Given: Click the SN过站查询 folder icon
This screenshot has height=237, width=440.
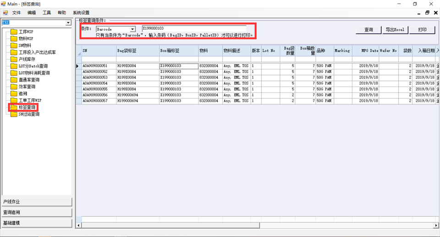Looking at the screenshot, I should [x=14, y=114].
